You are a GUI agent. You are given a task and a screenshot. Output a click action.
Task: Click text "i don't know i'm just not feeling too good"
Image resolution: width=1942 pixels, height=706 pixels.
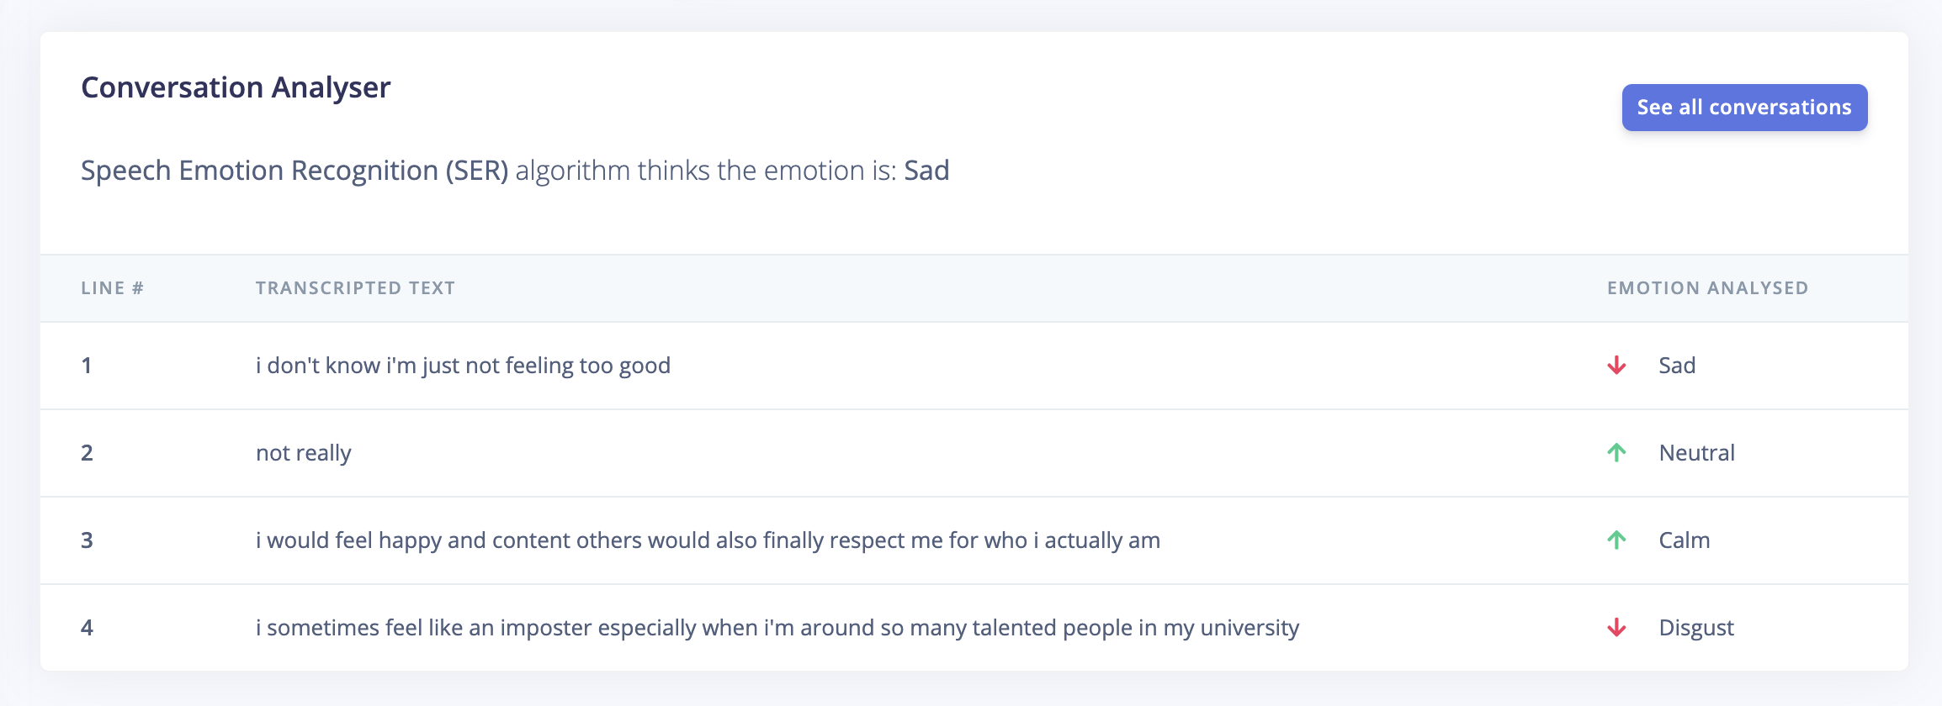463,366
